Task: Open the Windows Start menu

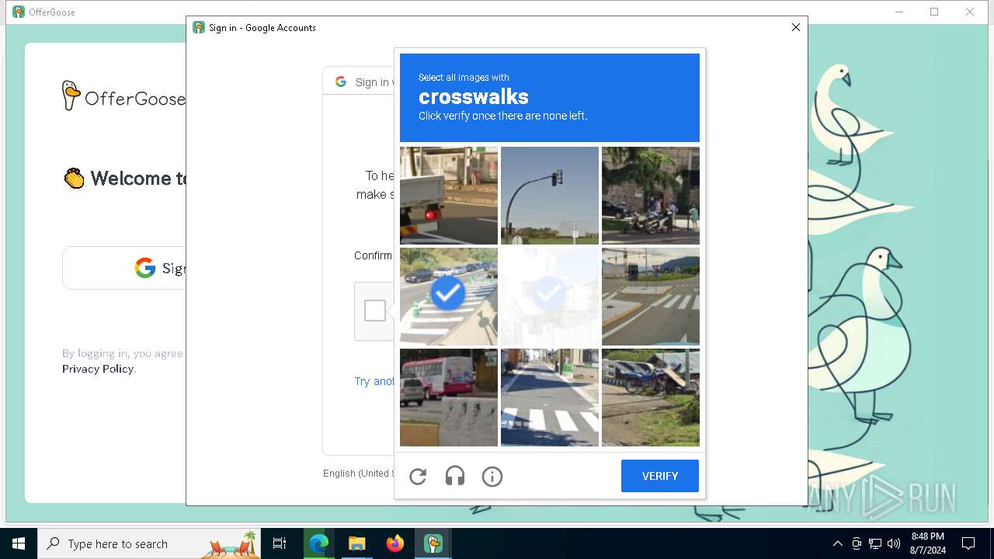Action: point(19,543)
